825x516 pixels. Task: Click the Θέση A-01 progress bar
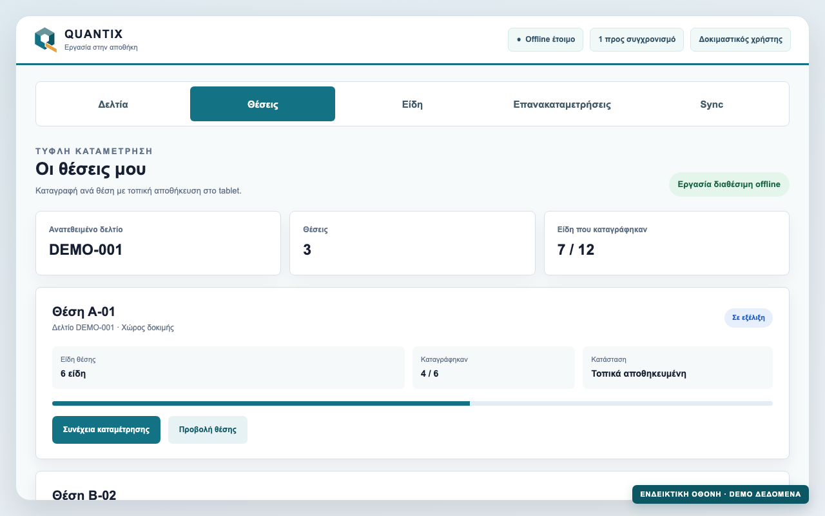[412, 403]
